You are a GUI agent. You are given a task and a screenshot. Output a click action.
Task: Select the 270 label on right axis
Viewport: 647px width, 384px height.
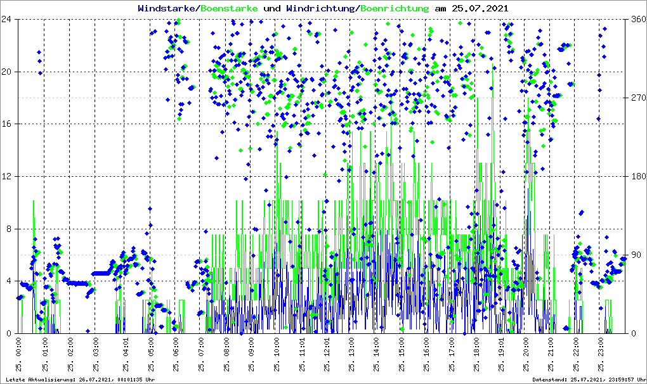[x=636, y=98]
